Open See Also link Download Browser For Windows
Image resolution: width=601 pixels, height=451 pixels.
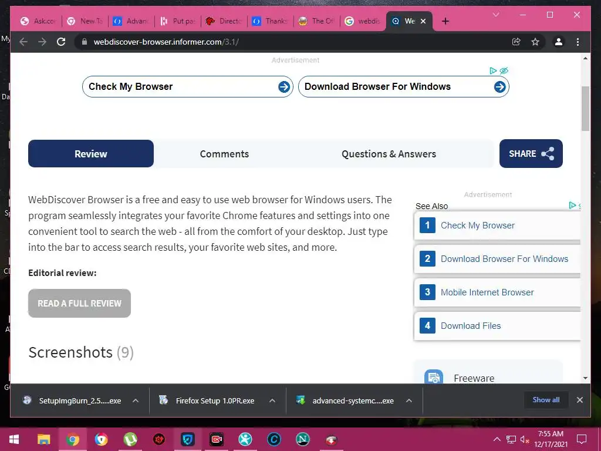point(504,259)
